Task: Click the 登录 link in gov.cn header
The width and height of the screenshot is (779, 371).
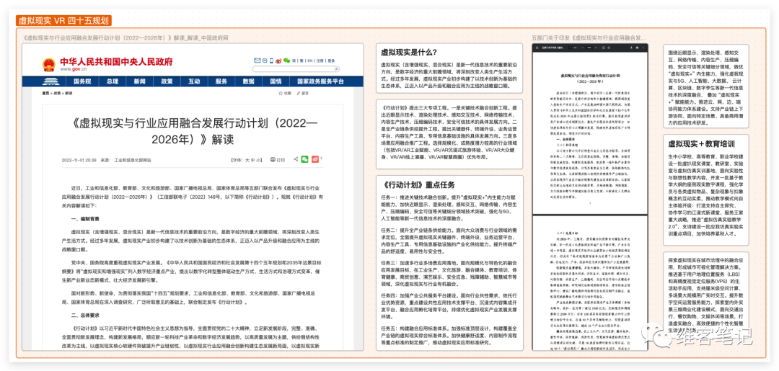Action: [x=331, y=61]
